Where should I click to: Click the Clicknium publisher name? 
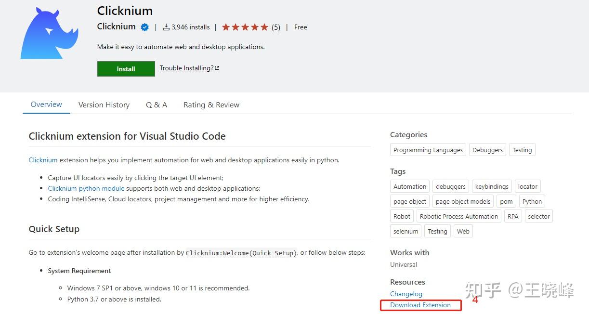click(116, 27)
